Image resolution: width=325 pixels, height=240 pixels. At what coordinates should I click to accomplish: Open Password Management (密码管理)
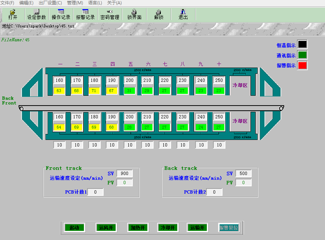coord(110,14)
